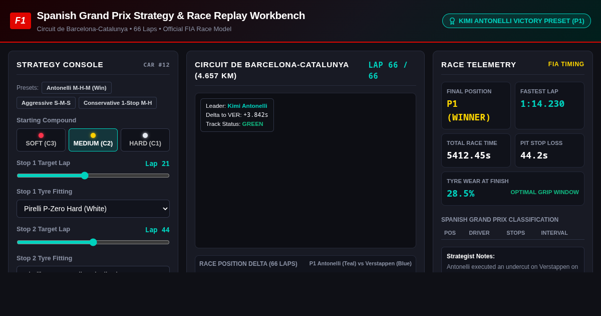Image resolution: width=601 pixels, height=316 pixels.
Task: Click the Delta to VER +3.842s value
Action: tap(255, 115)
